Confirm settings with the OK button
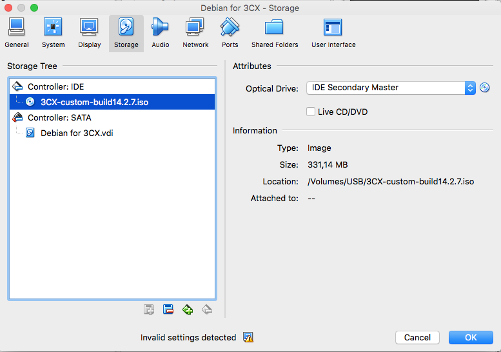The width and height of the screenshot is (501, 352). tap(471, 337)
